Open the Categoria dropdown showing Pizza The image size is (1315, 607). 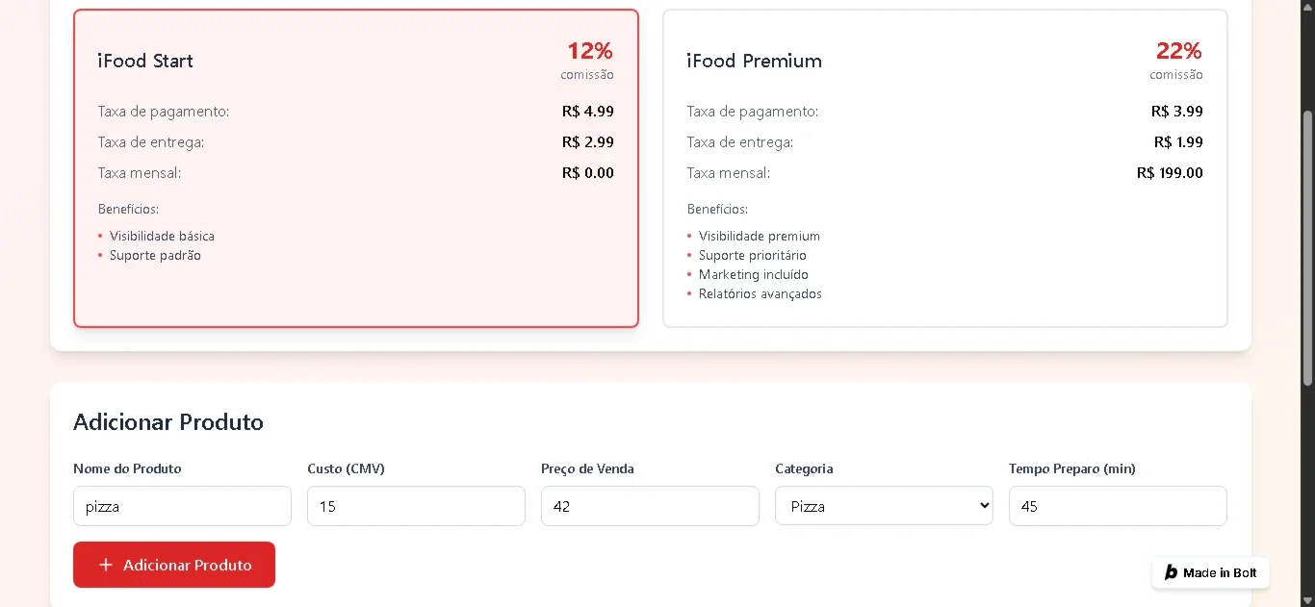point(884,506)
